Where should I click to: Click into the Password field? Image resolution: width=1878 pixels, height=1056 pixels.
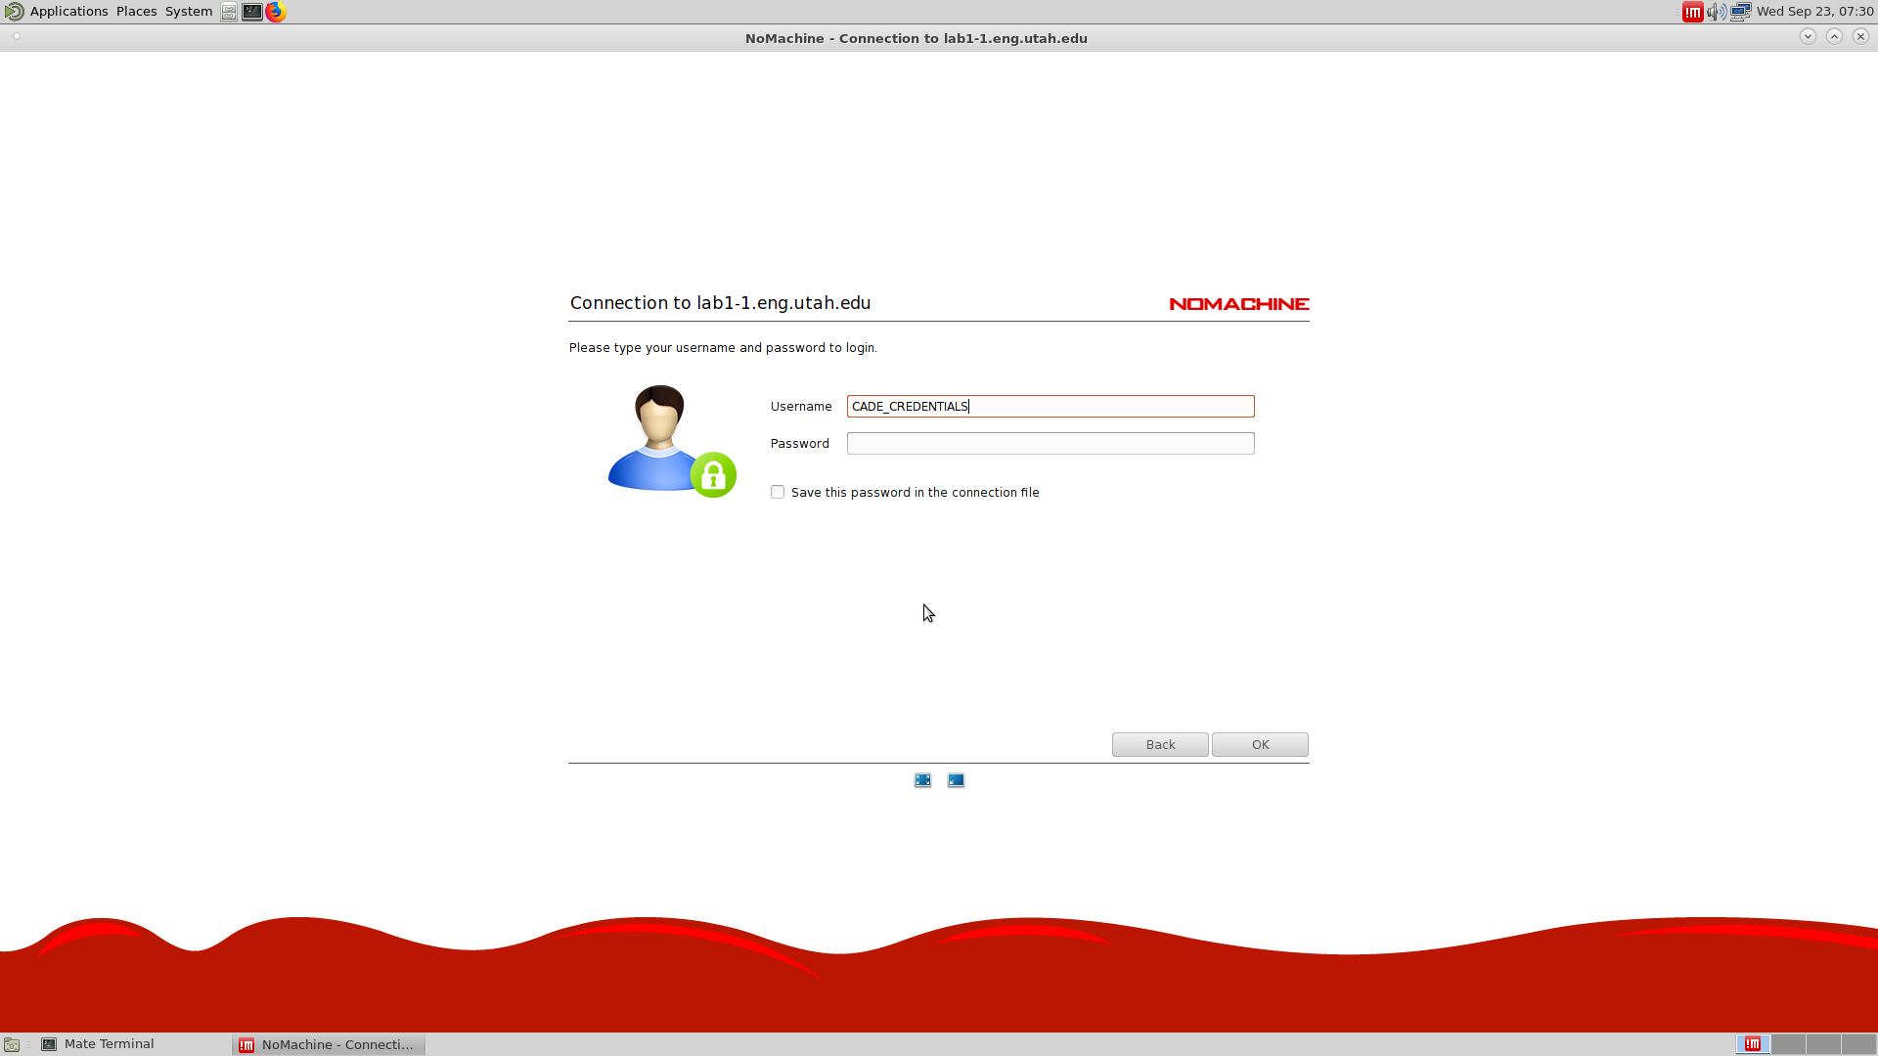click(x=1051, y=443)
